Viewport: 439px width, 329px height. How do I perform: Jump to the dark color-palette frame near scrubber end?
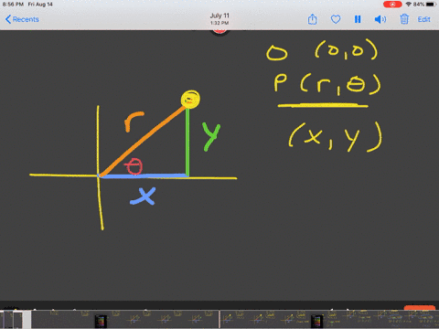(316, 322)
